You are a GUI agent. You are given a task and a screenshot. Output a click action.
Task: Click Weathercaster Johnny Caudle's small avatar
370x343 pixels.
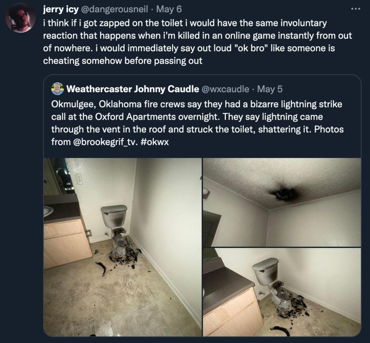pos(57,89)
